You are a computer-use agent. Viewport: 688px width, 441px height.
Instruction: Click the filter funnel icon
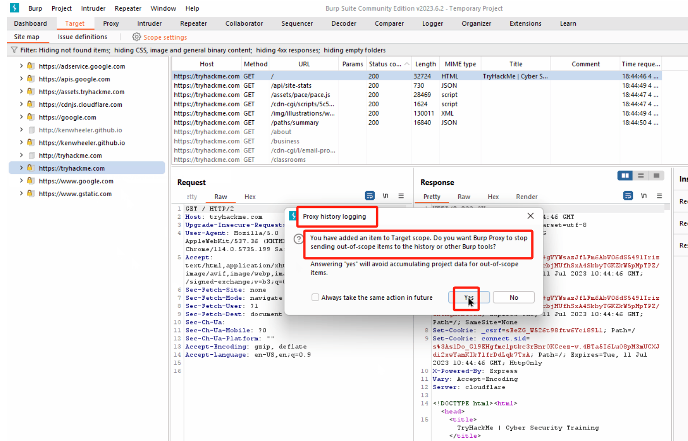tap(14, 50)
